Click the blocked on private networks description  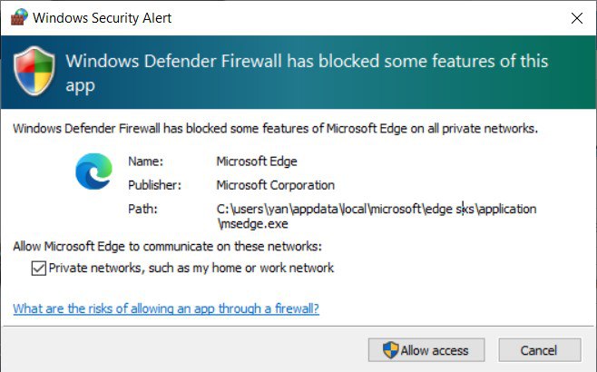tap(275, 128)
